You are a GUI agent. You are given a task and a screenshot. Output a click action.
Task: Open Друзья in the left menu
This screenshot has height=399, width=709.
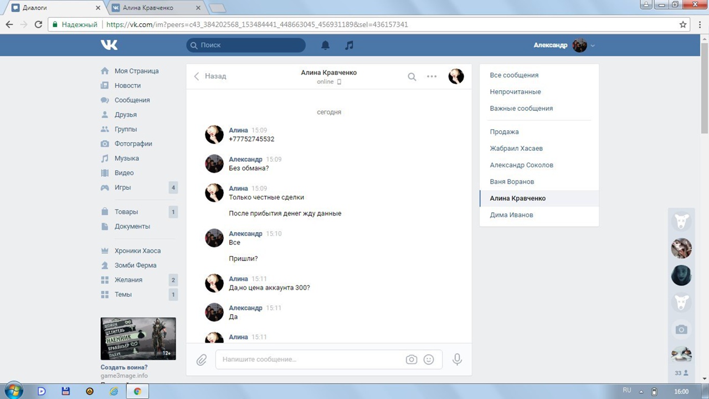(x=125, y=115)
